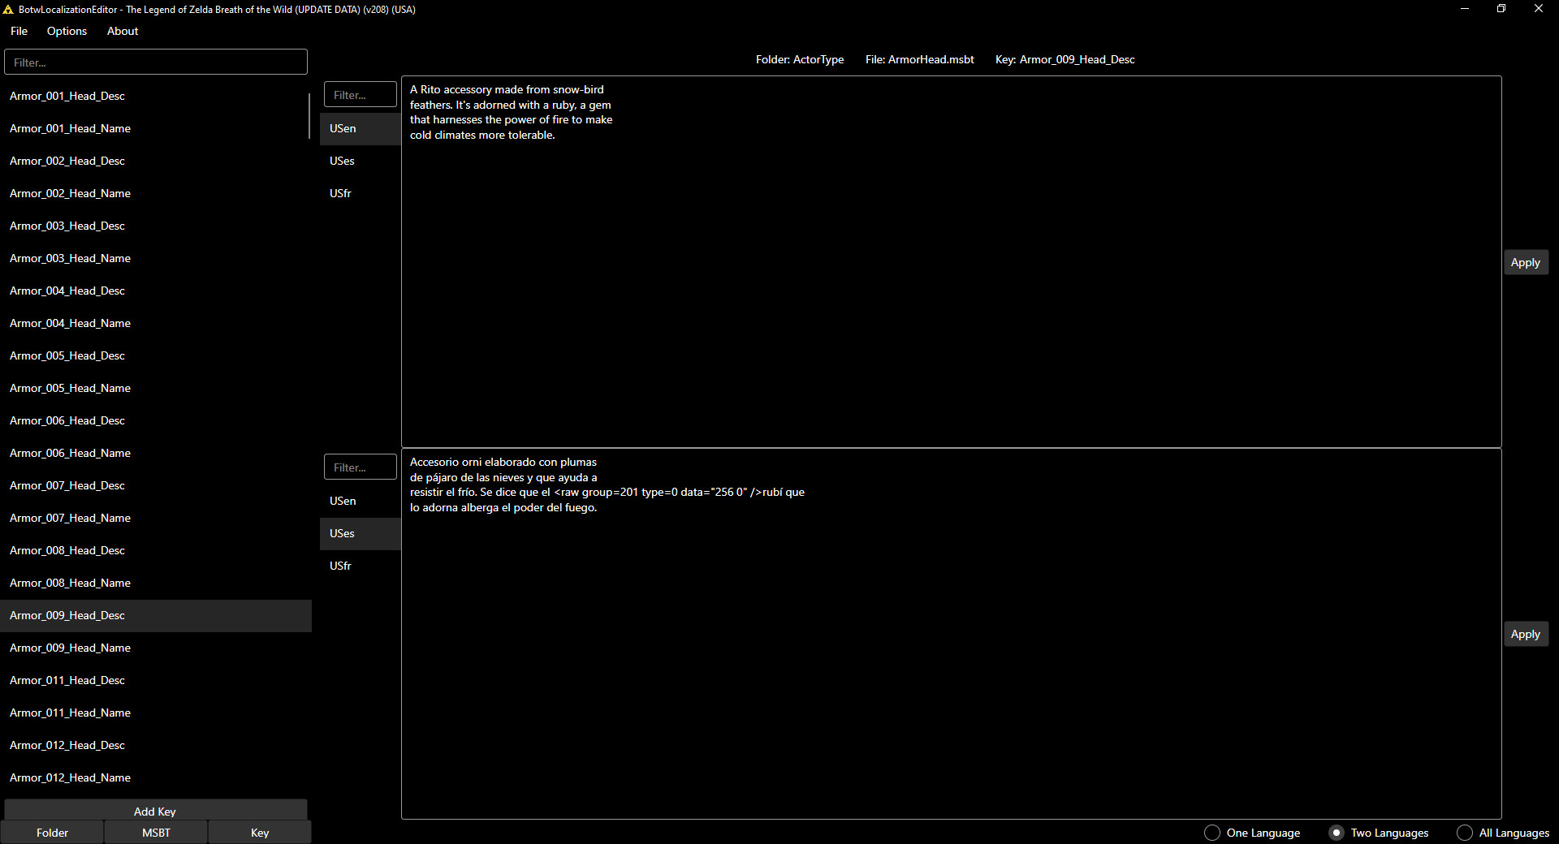Viewport: 1559px width, 844px height.
Task: Select key Armor_001_Head_Name
Action: (x=156, y=128)
